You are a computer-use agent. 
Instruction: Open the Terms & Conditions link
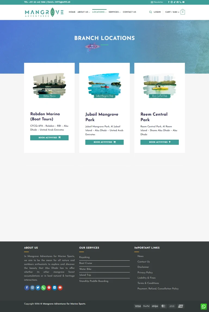(x=148, y=283)
